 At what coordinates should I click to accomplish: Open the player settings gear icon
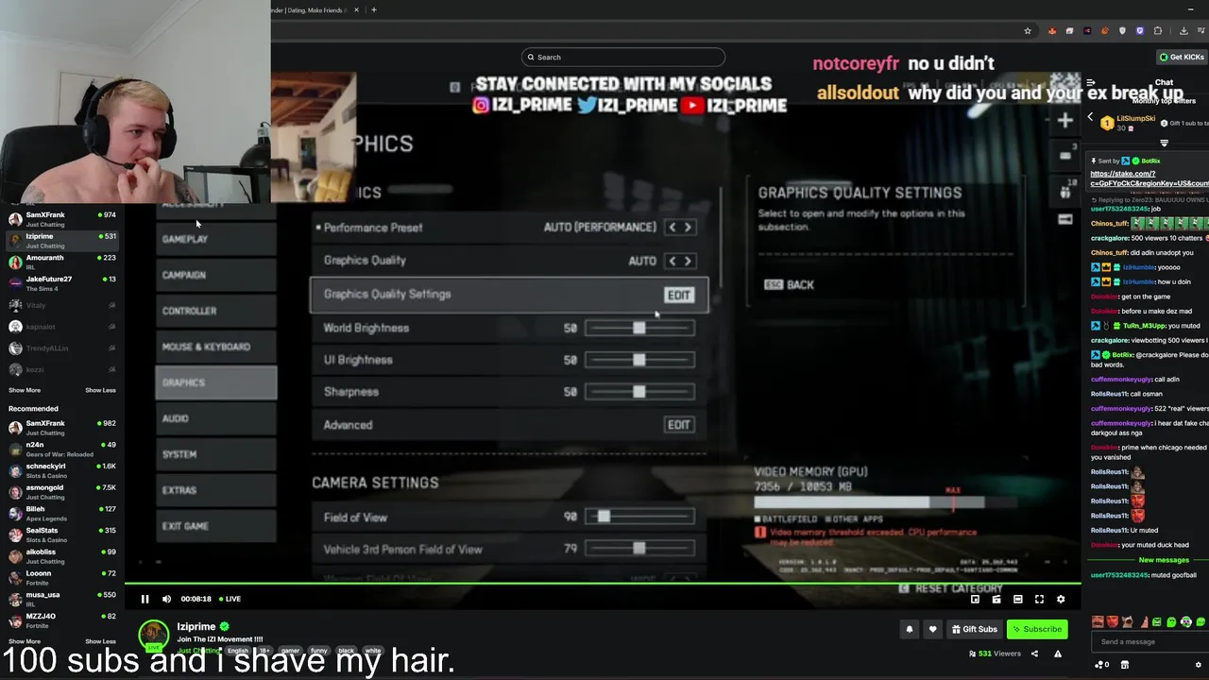point(1061,599)
